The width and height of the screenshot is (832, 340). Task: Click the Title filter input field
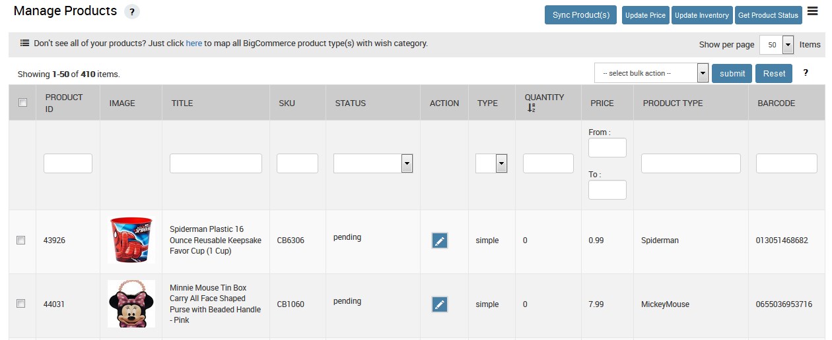pyautogui.click(x=216, y=163)
